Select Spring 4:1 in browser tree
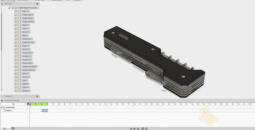Viewport: 255px width, 130px height. pyautogui.click(x=26, y=91)
